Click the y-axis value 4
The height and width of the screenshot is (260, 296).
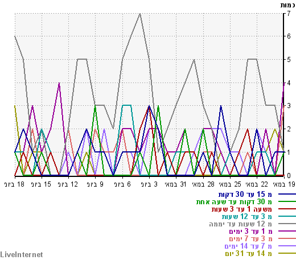tap(289, 83)
